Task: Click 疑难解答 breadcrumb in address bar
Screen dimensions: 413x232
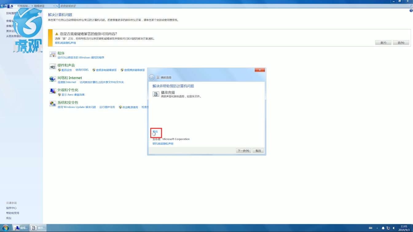Action: point(39,6)
